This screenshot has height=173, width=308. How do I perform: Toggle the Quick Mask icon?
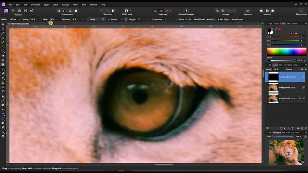click(x=126, y=11)
